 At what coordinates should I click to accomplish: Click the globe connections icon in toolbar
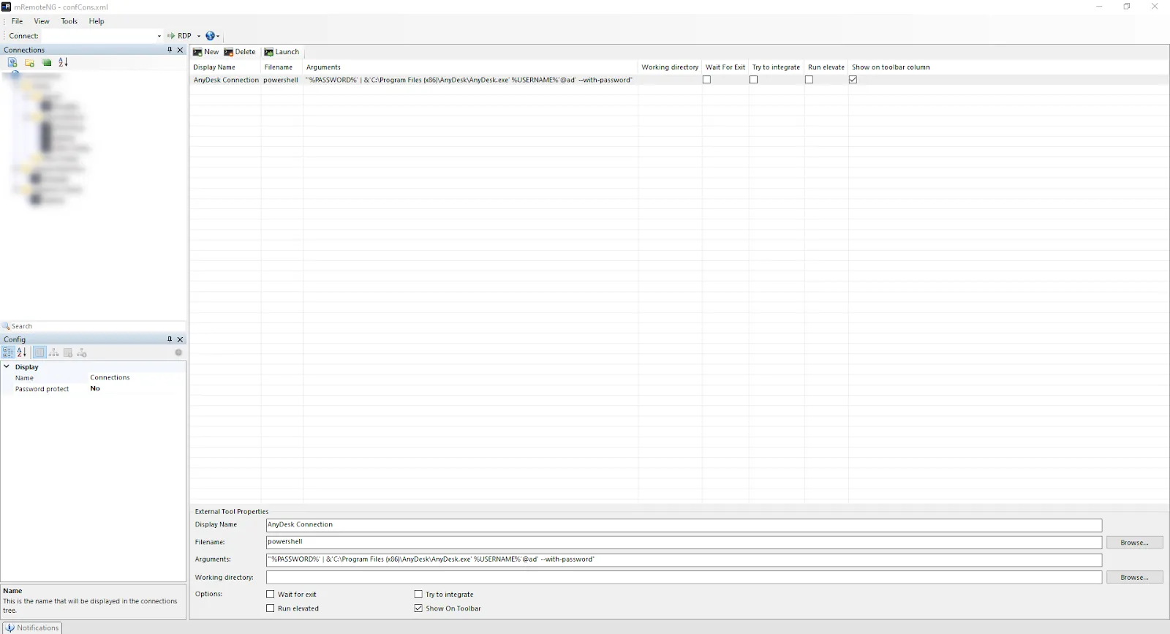(210, 36)
